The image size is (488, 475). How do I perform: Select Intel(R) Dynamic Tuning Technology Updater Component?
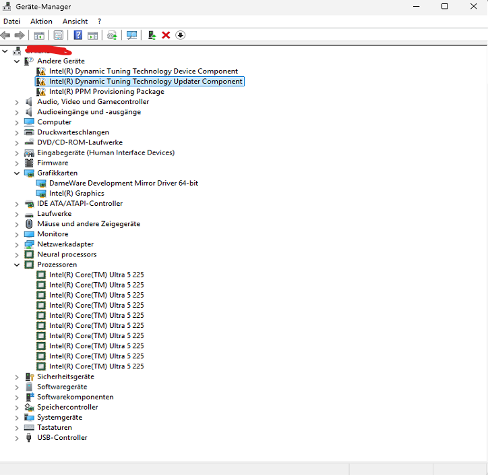click(146, 81)
